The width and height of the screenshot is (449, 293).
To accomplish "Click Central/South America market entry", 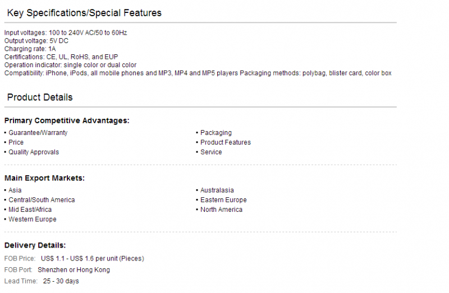I will pos(42,200).
